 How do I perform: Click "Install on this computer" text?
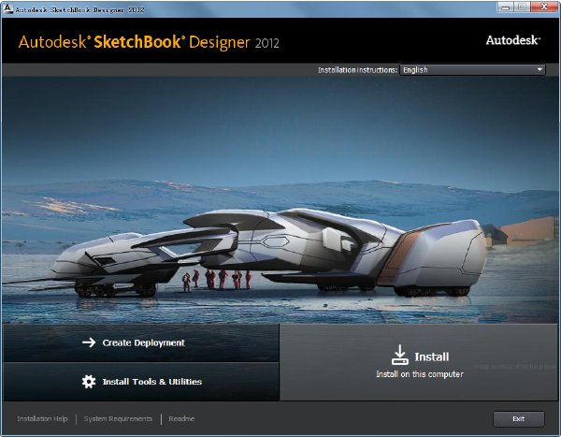[x=420, y=374]
